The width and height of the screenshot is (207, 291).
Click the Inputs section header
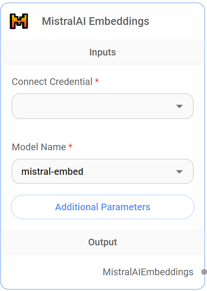click(x=102, y=52)
